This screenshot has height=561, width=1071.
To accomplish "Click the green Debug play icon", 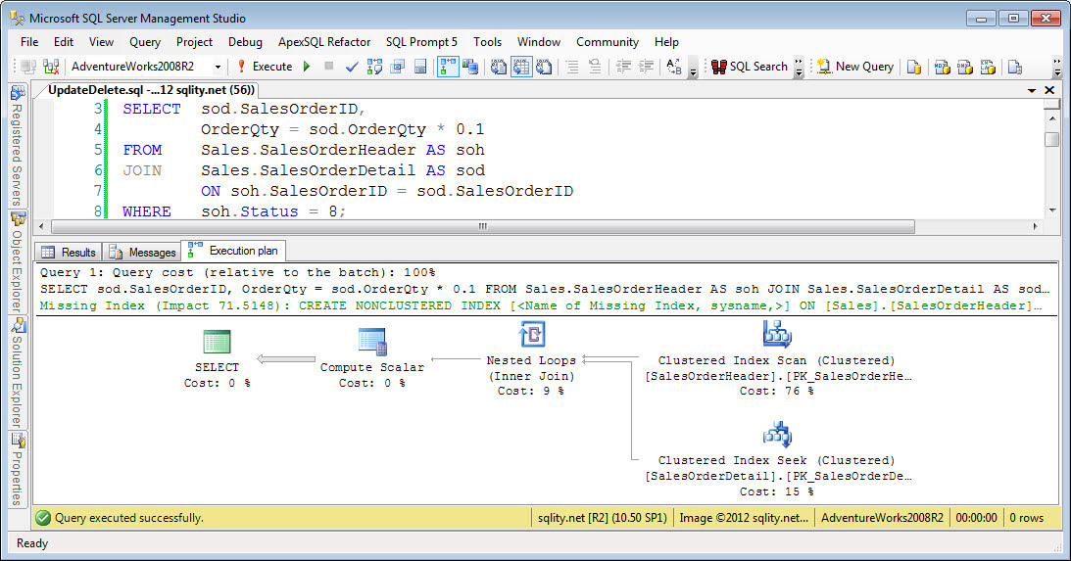I will click(307, 67).
